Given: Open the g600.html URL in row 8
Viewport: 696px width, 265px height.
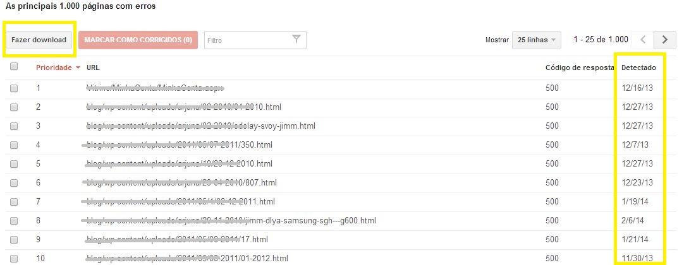Looking at the screenshot, I should [x=231, y=220].
